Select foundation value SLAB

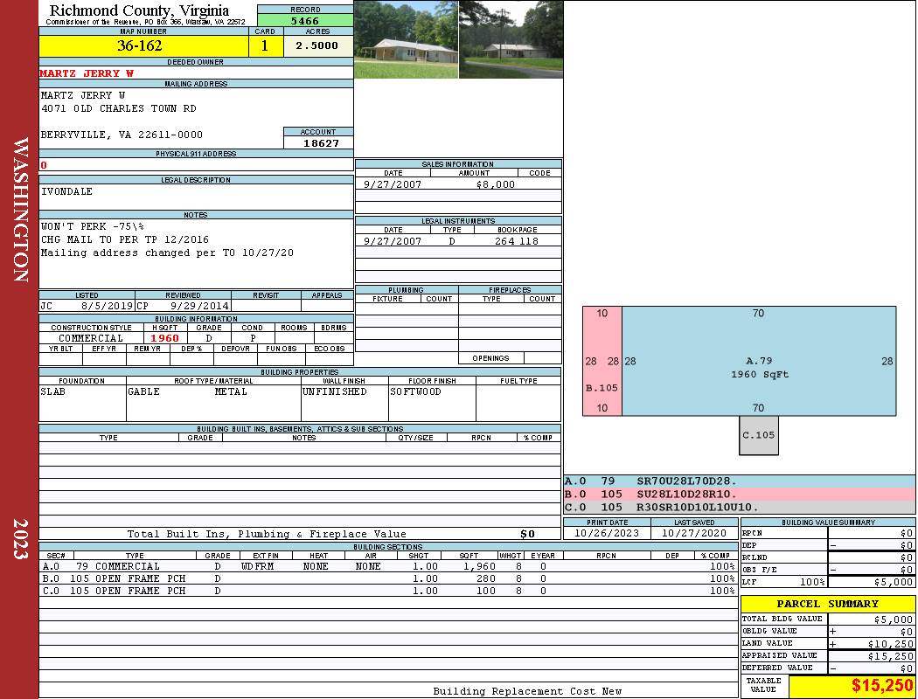tap(52, 392)
